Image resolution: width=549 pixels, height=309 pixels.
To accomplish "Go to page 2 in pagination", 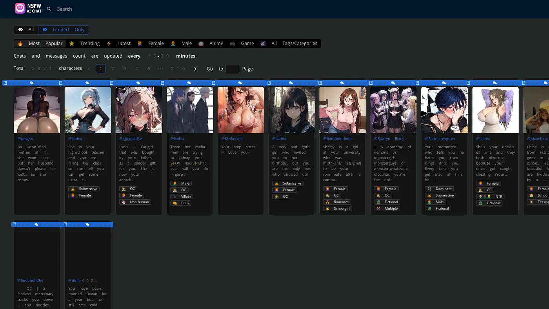I will (113, 69).
